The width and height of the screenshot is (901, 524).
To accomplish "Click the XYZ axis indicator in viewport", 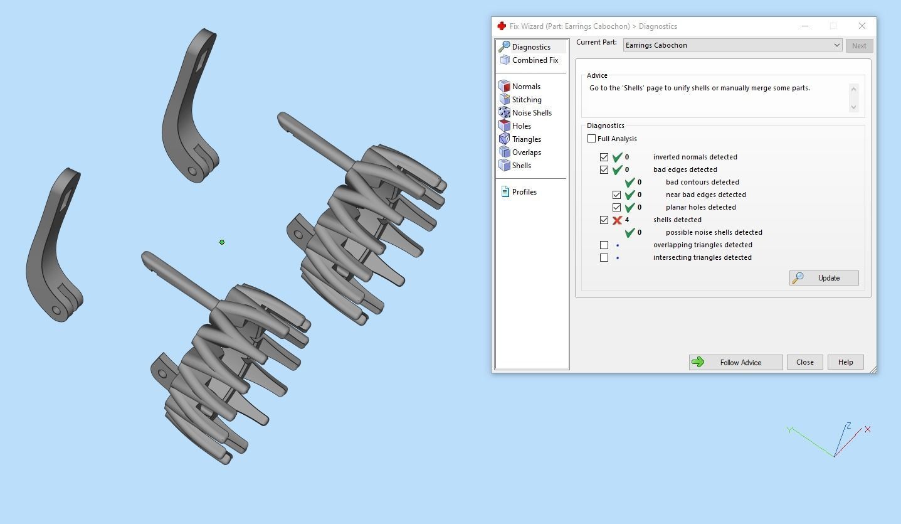I will pyautogui.click(x=829, y=439).
